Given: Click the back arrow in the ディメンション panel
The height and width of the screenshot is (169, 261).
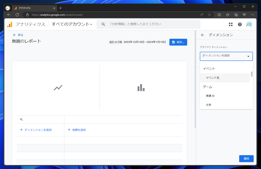Looking at the screenshot, I should (x=202, y=35).
